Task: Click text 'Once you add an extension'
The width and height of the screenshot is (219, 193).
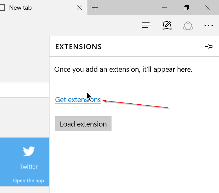Action: click(97, 70)
